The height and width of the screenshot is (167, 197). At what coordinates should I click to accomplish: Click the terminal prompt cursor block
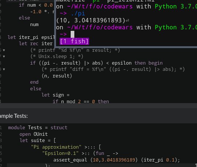pyautogui.click(x=73, y=34)
